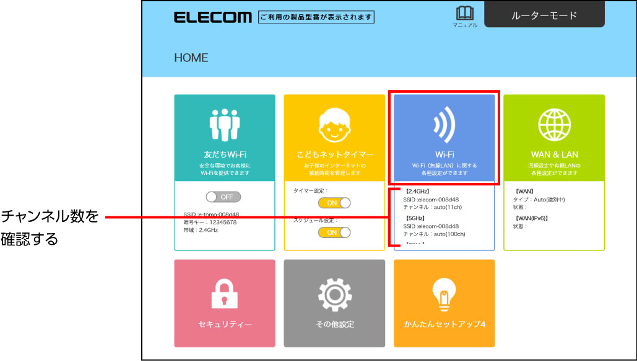Toggle 友だちWi-Fi OFF switch
The height and width of the screenshot is (361, 637).
223,197
